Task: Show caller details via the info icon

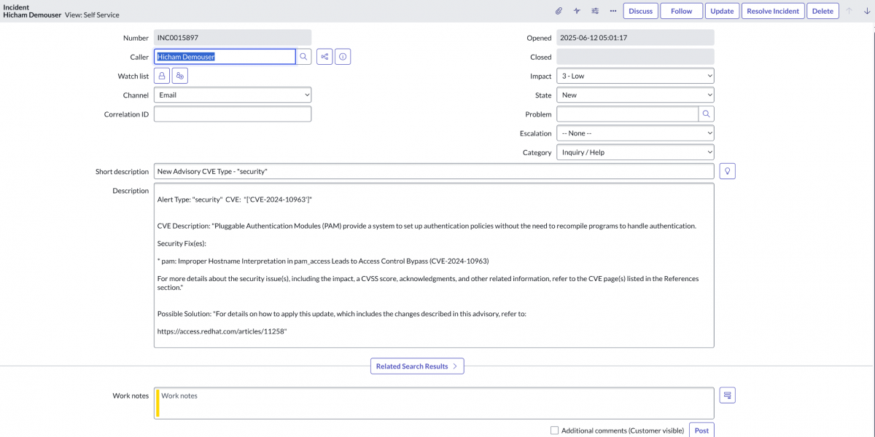Action: [x=342, y=56]
